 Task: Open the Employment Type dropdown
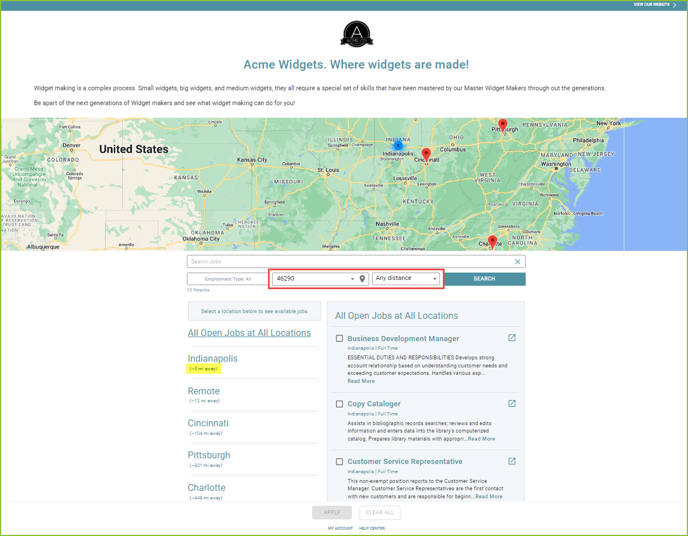coord(228,279)
